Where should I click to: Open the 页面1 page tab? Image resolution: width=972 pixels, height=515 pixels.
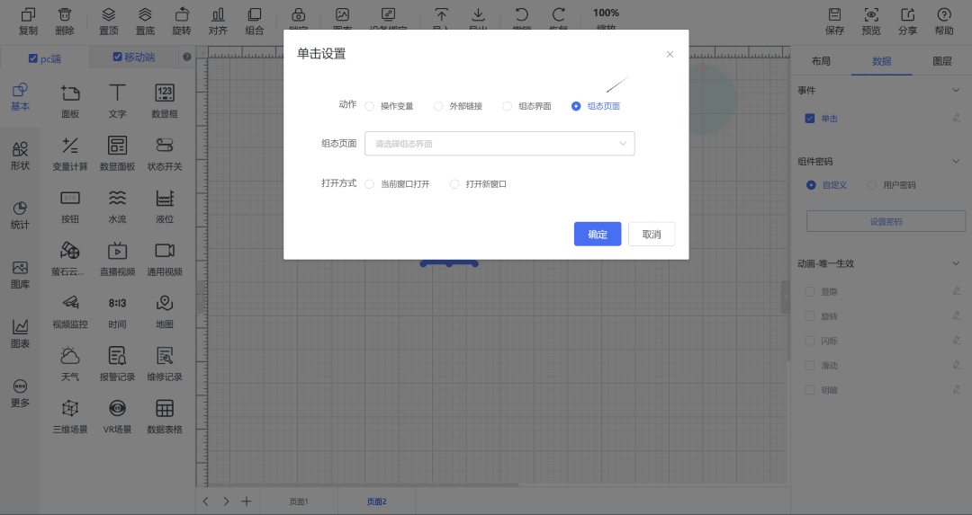(299, 502)
